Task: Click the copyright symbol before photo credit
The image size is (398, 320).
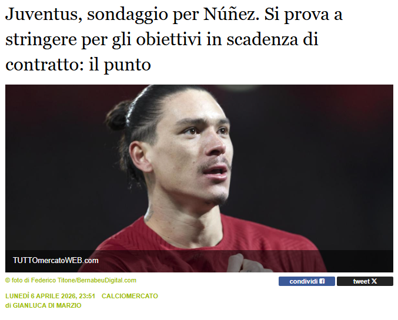Action: 8,281
